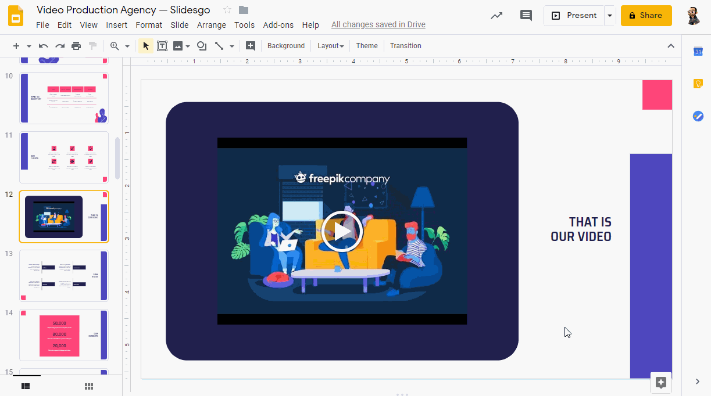Screen dimensions: 711x396
Task: Open the comment history icon
Action: pos(526,16)
